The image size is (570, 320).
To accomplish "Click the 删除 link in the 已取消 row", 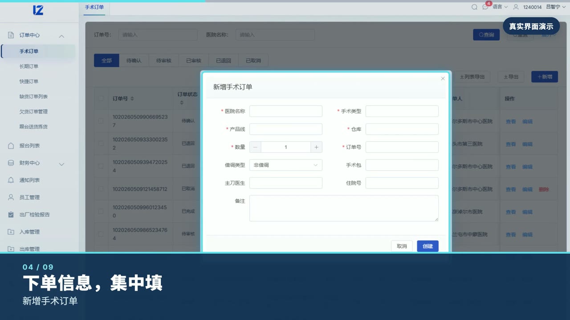I will point(544,189).
